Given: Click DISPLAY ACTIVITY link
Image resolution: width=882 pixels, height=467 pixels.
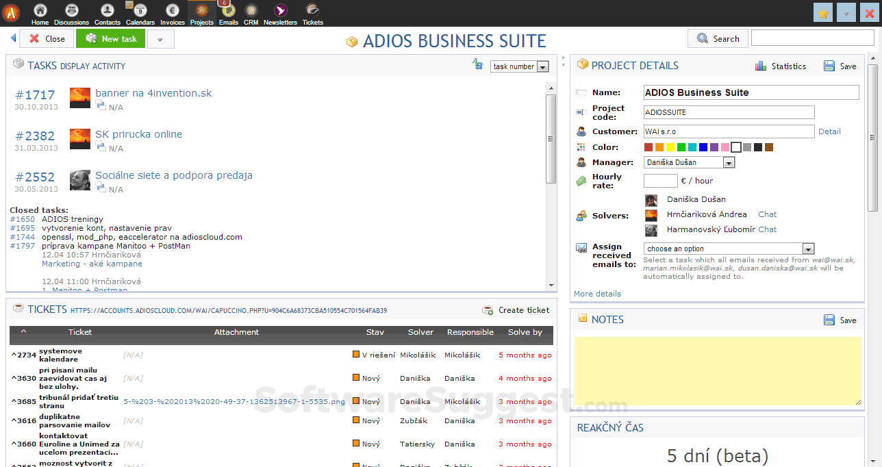Looking at the screenshot, I should pos(92,66).
